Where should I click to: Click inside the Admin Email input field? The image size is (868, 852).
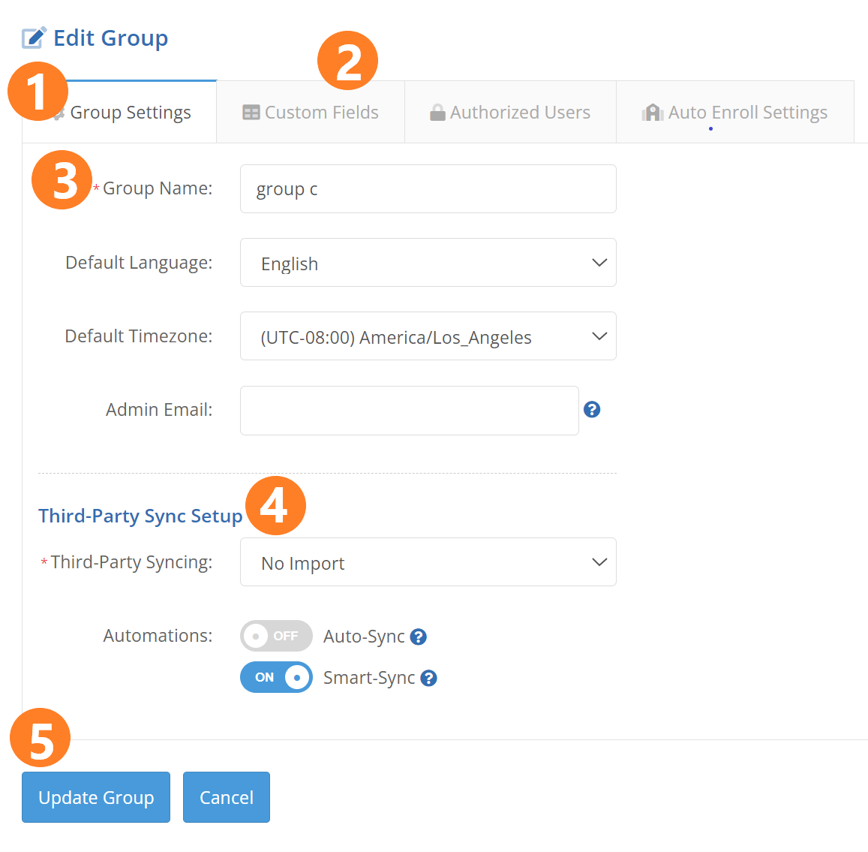[x=409, y=410]
